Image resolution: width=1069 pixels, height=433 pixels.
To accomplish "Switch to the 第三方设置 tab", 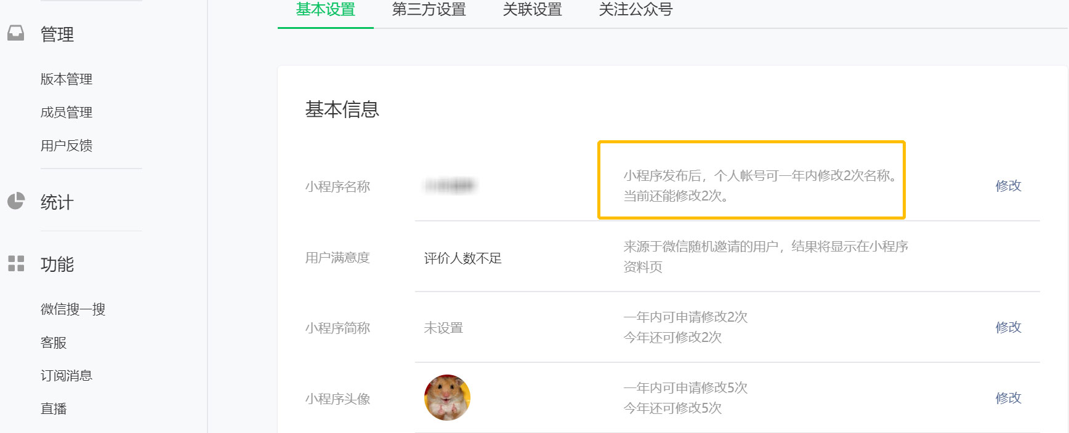I will (429, 9).
